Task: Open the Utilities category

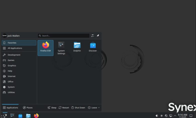Action: [x=19, y=92]
